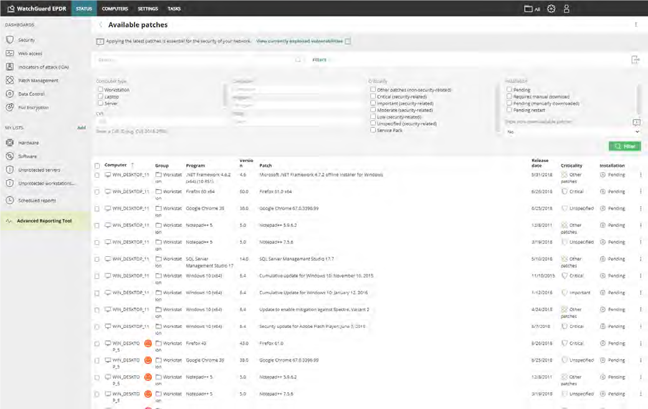
Task: Open the page options kebab menu at top right
Action: 636,25
